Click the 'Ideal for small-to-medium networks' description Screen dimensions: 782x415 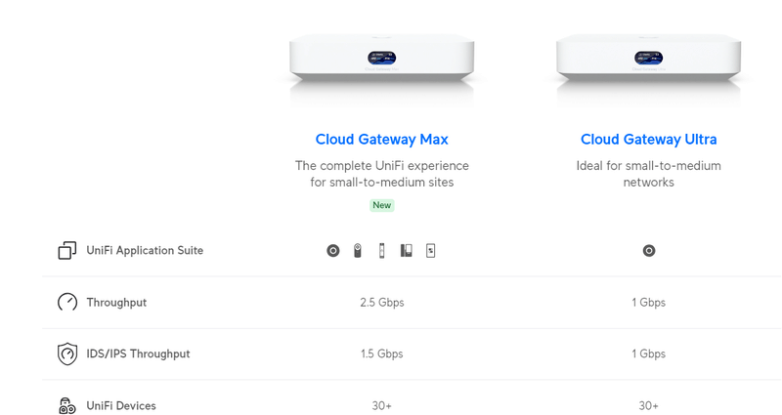point(648,174)
